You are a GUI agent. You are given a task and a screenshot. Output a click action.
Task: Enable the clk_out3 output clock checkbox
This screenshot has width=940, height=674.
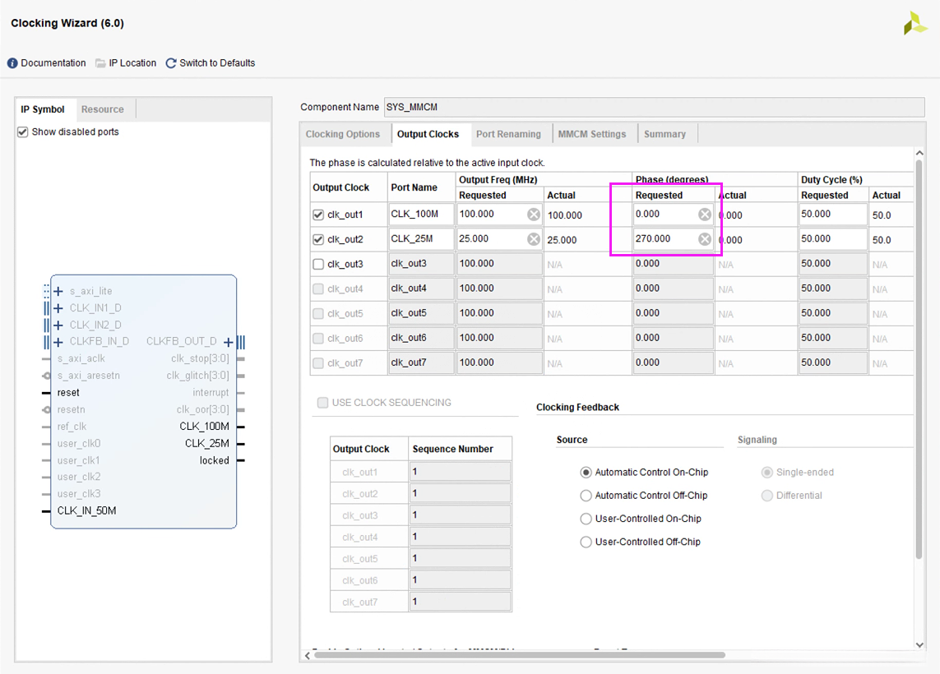click(x=318, y=265)
